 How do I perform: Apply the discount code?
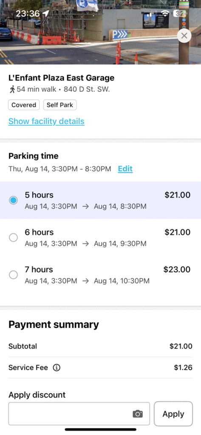click(x=173, y=414)
